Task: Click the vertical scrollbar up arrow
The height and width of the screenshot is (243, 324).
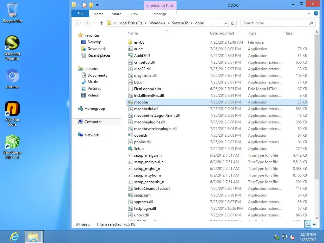Action: tap(317, 32)
